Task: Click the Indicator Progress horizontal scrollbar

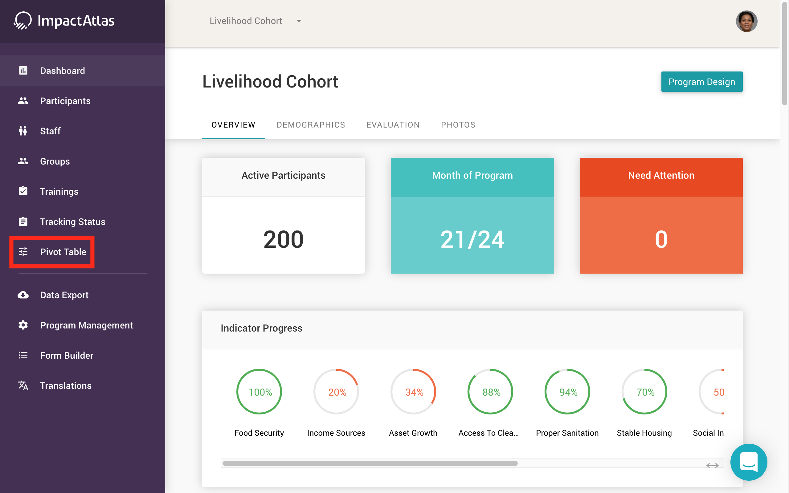Action: coord(370,463)
